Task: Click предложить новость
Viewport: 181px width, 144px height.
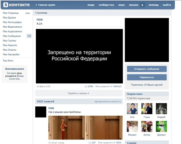Action: (108, 102)
